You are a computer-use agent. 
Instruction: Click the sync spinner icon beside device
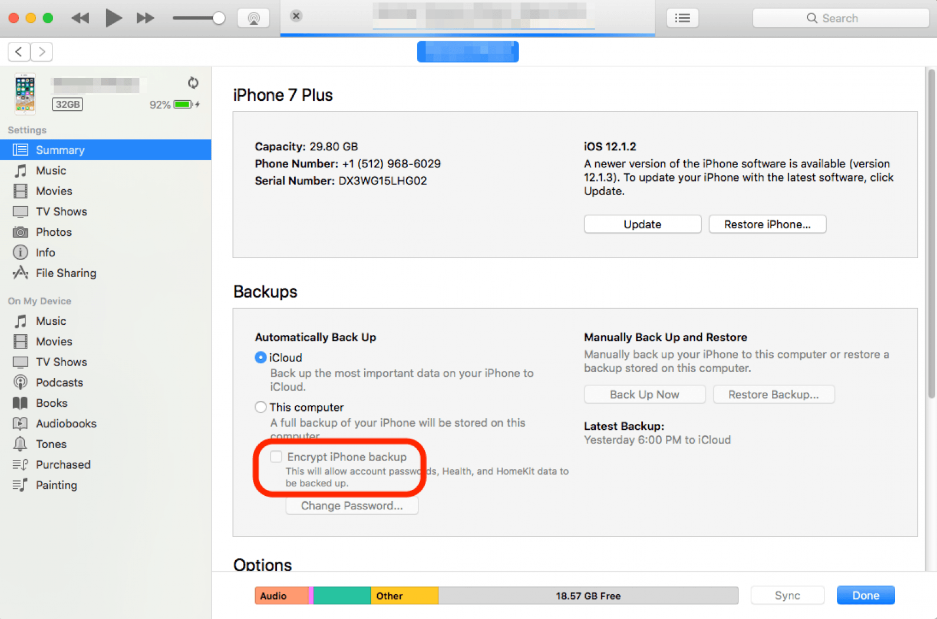(193, 83)
